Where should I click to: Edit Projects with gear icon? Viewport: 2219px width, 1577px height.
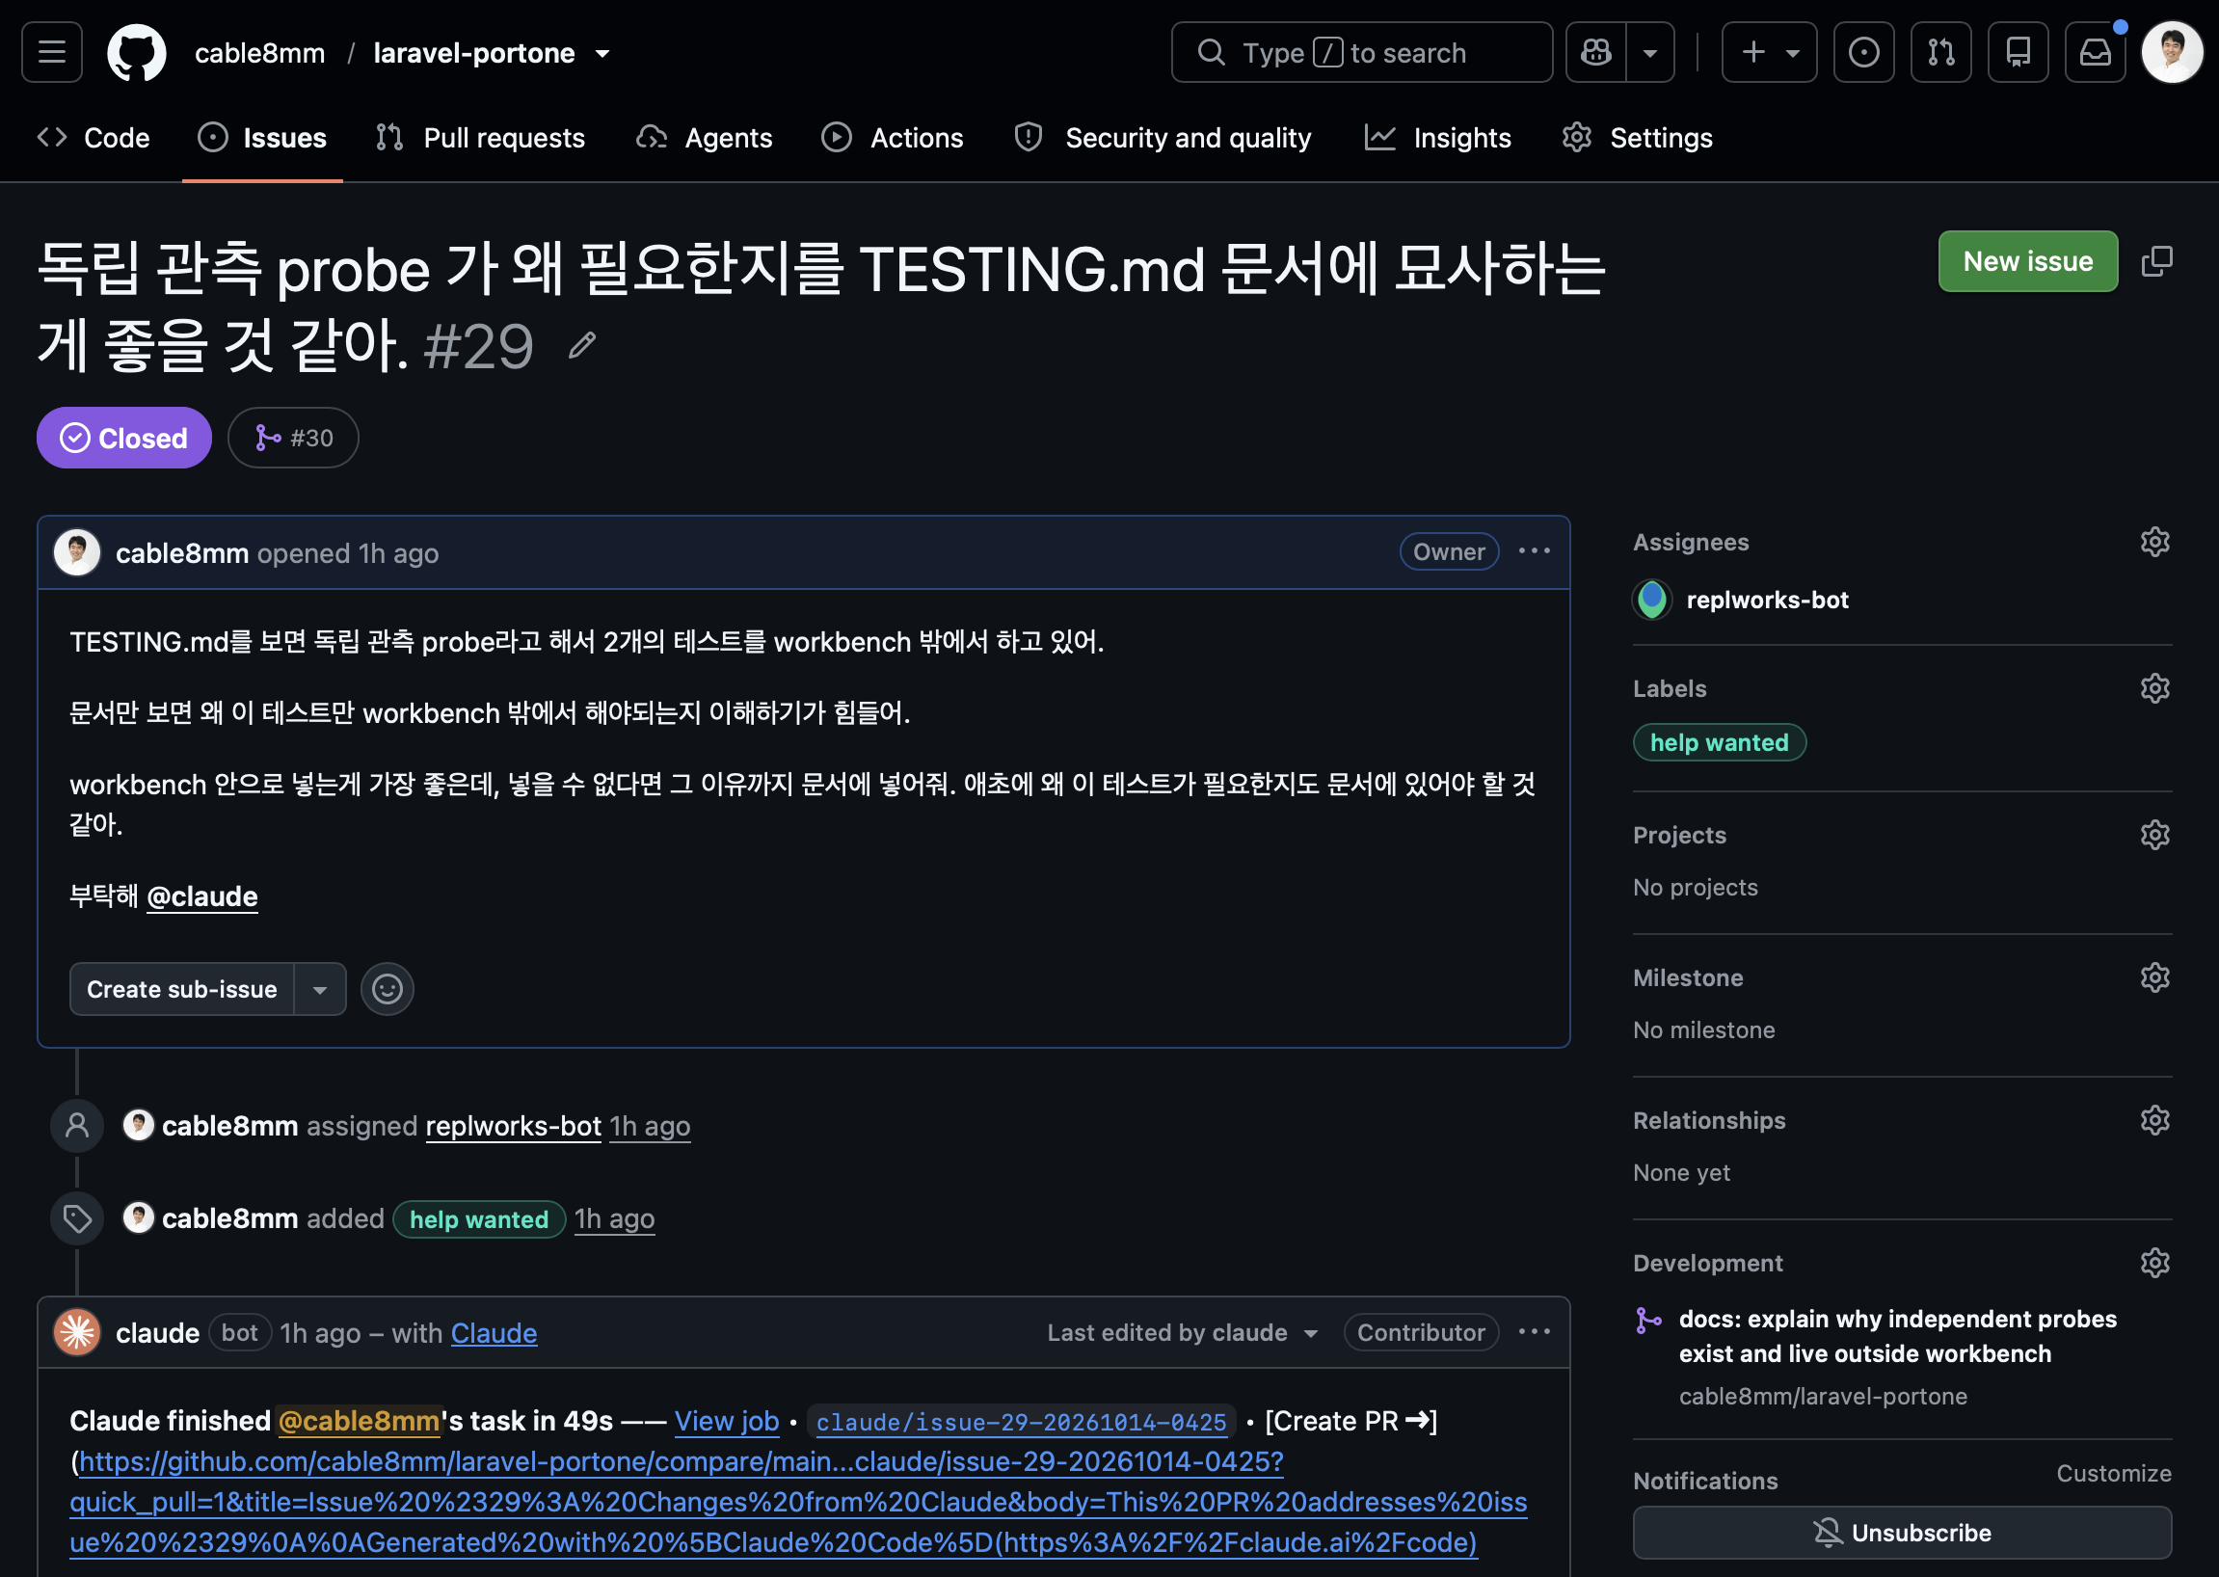[x=2155, y=835]
